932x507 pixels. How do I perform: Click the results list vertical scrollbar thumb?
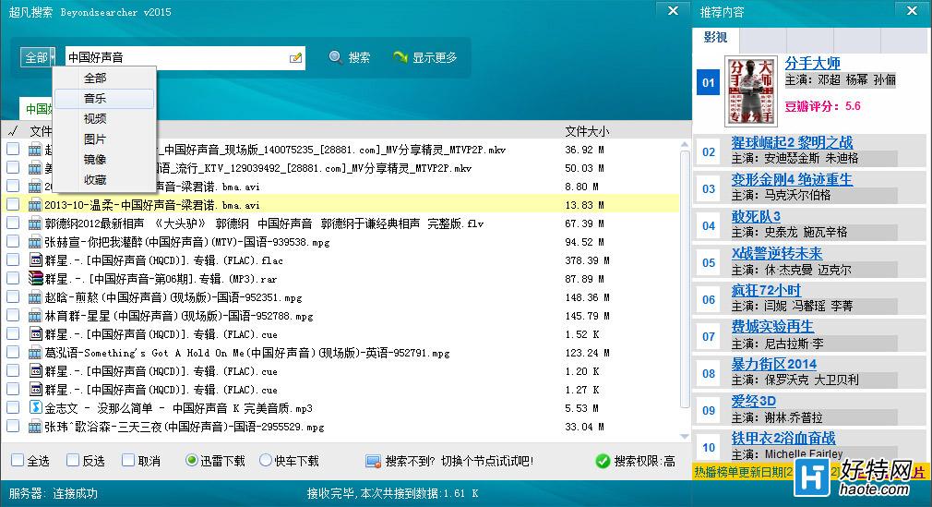pos(684,279)
